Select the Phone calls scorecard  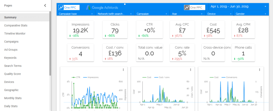[243, 52]
